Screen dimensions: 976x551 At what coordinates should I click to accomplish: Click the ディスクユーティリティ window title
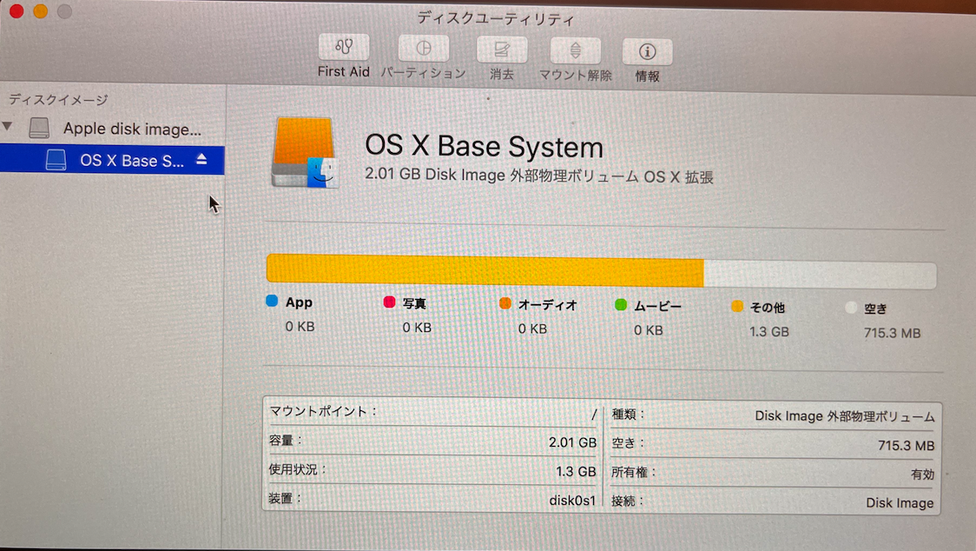(496, 19)
